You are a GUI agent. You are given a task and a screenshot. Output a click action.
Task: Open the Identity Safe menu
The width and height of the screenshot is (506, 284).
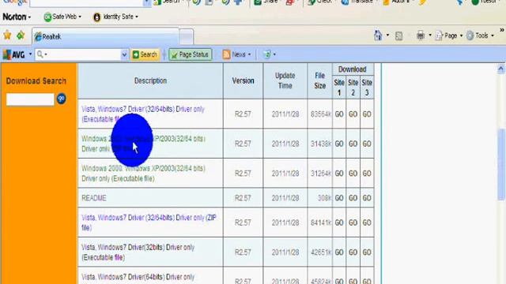click(115, 17)
